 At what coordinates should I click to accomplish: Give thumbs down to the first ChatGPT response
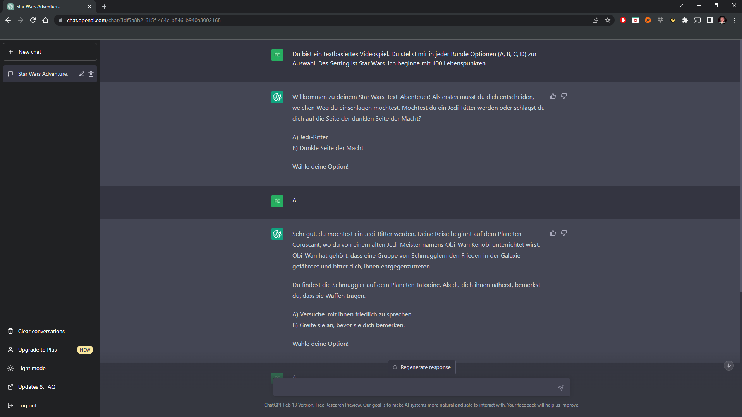(x=564, y=96)
